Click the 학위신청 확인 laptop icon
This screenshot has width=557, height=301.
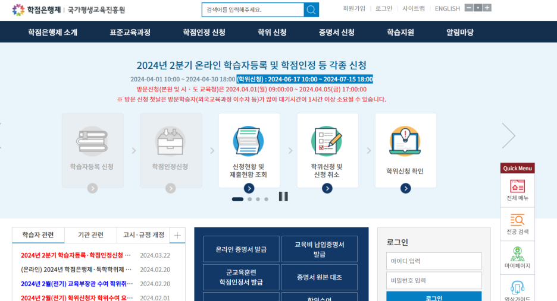(405, 141)
